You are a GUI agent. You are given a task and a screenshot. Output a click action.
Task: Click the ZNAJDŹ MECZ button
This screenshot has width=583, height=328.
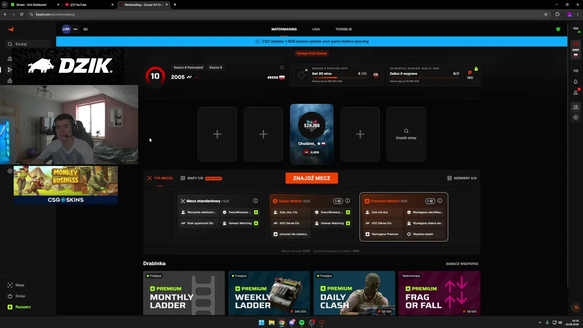[312, 178]
